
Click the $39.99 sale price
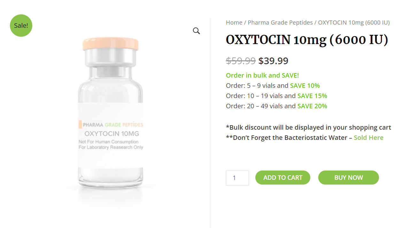click(273, 61)
